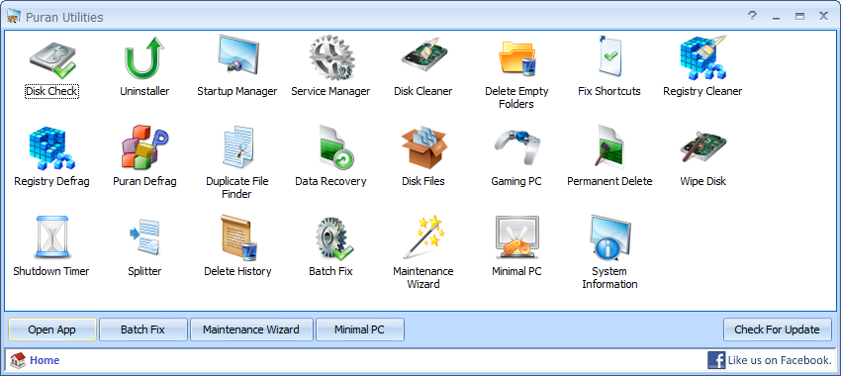Select the Disk Cleaner icon

(x=423, y=55)
